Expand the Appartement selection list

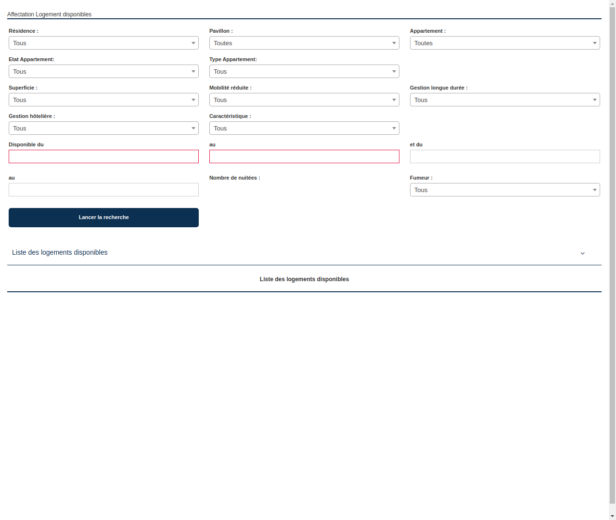(504, 43)
